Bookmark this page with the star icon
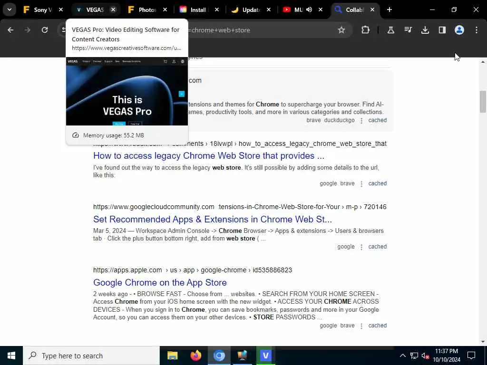 point(341,30)
